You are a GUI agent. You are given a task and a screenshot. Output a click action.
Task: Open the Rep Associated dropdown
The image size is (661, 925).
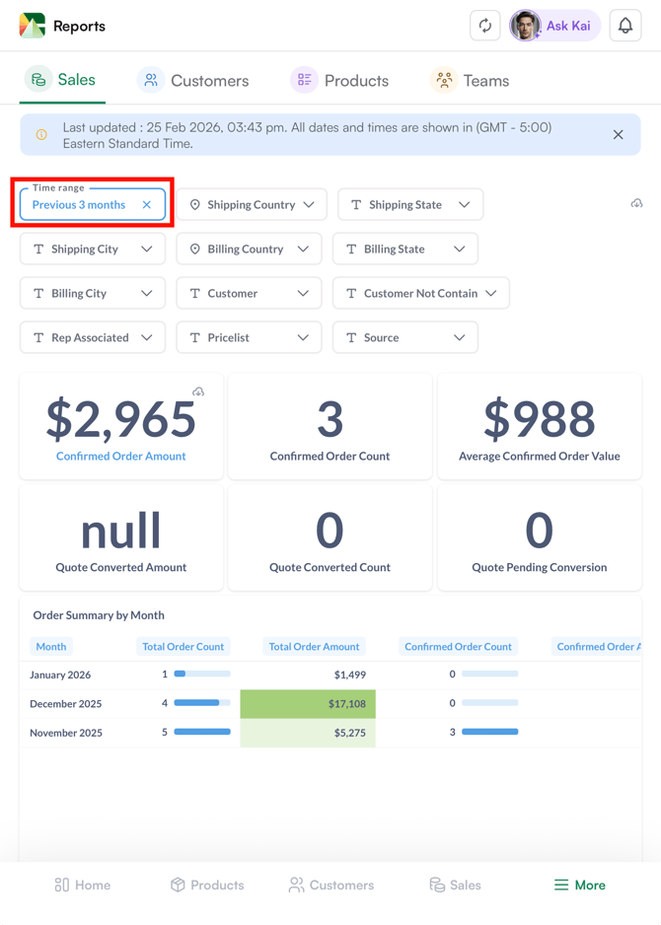92,337
